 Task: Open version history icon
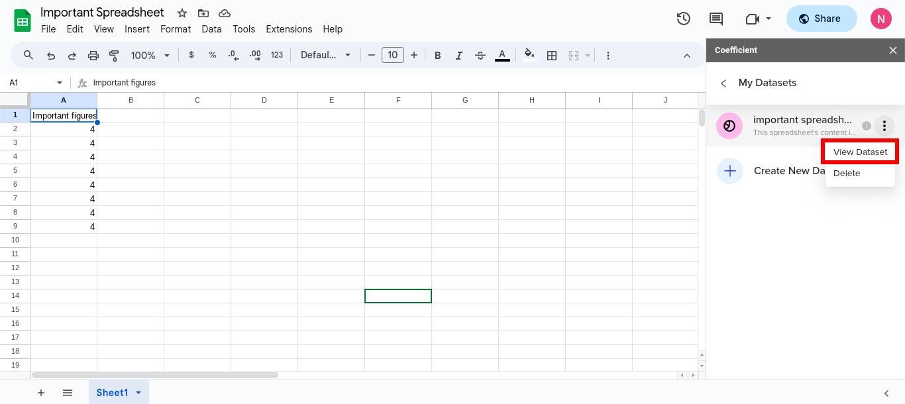pyautogui.click(x=683, y=19)
